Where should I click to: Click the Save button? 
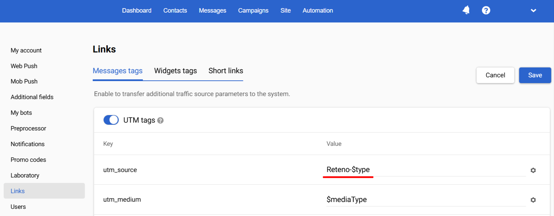tap(535, 75)
